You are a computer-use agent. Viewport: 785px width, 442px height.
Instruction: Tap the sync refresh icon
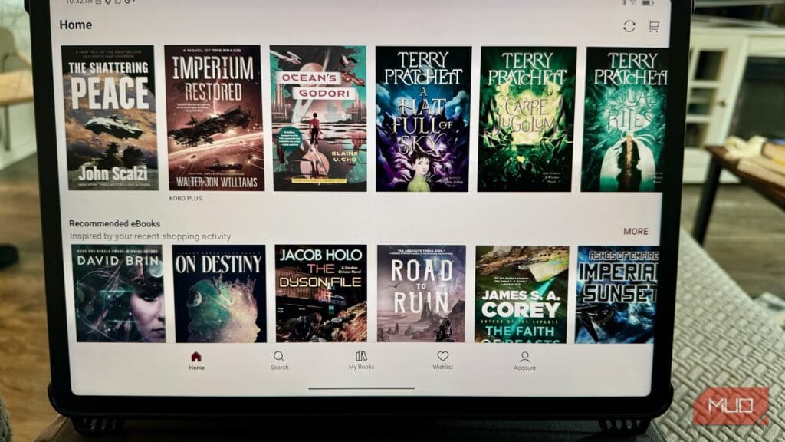(629, 26)
